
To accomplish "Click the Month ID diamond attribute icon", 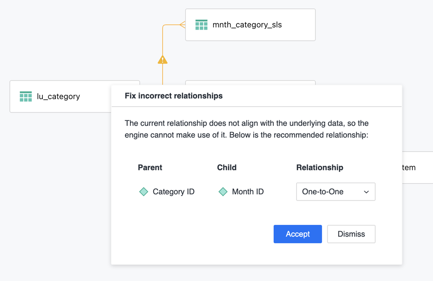I will coord(223,192).
